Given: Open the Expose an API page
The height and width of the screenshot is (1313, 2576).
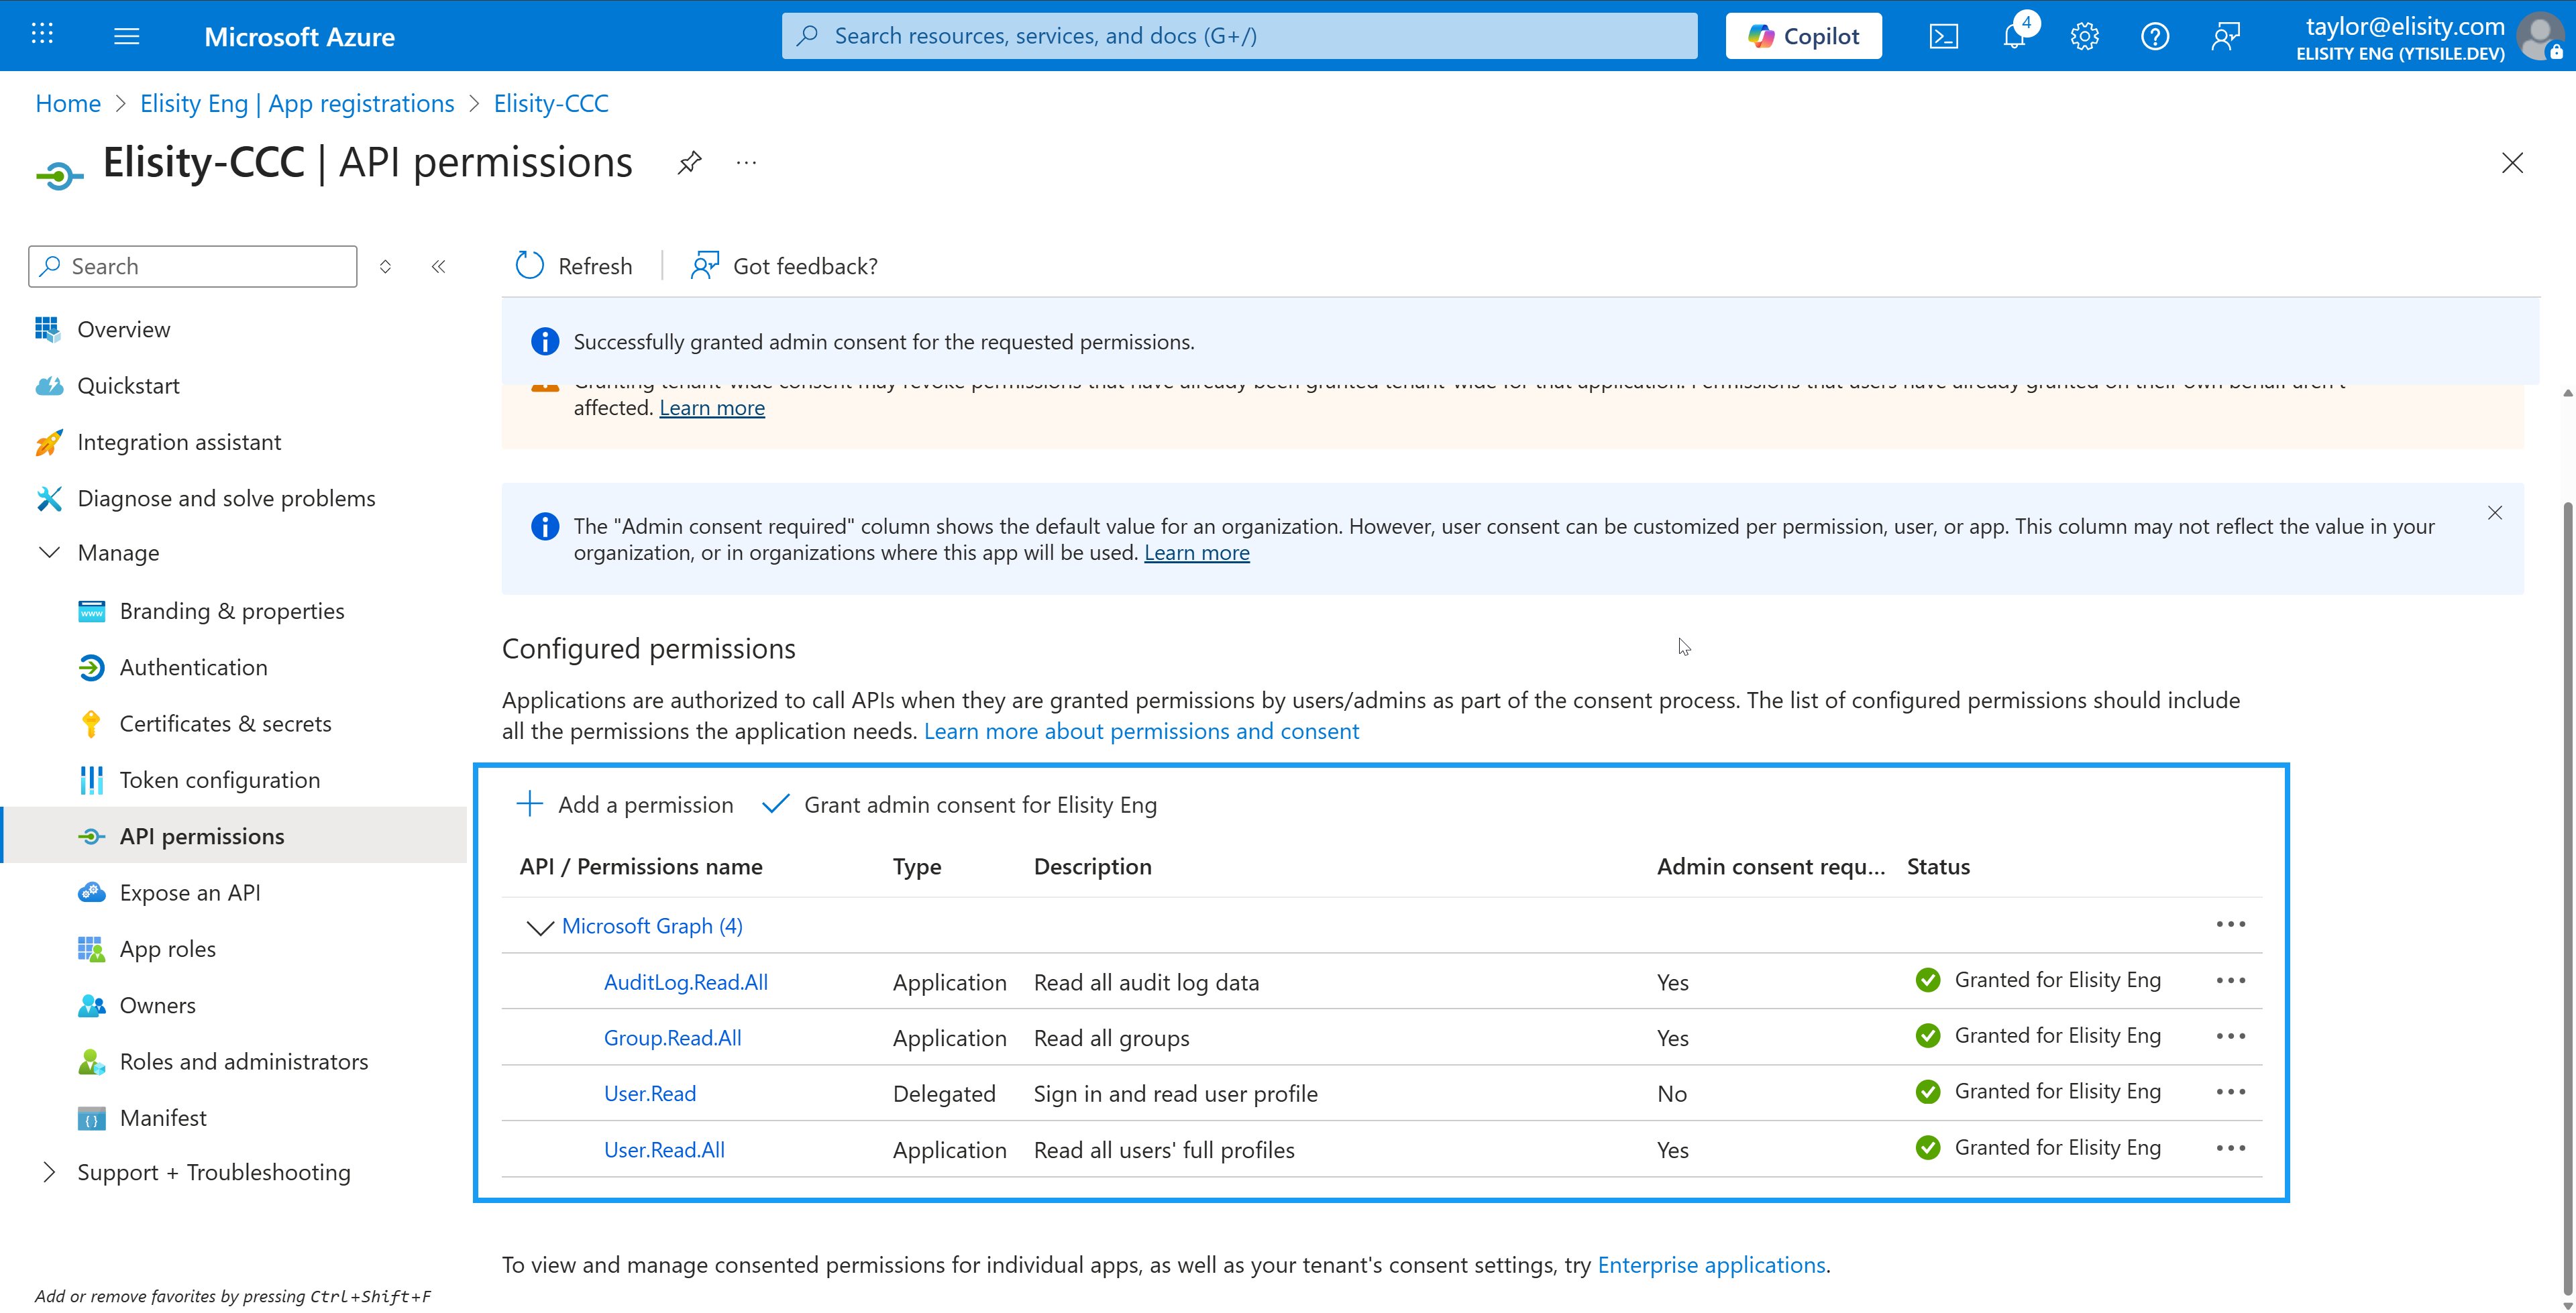Looking at the screenshot, I should tap(190, 892).
